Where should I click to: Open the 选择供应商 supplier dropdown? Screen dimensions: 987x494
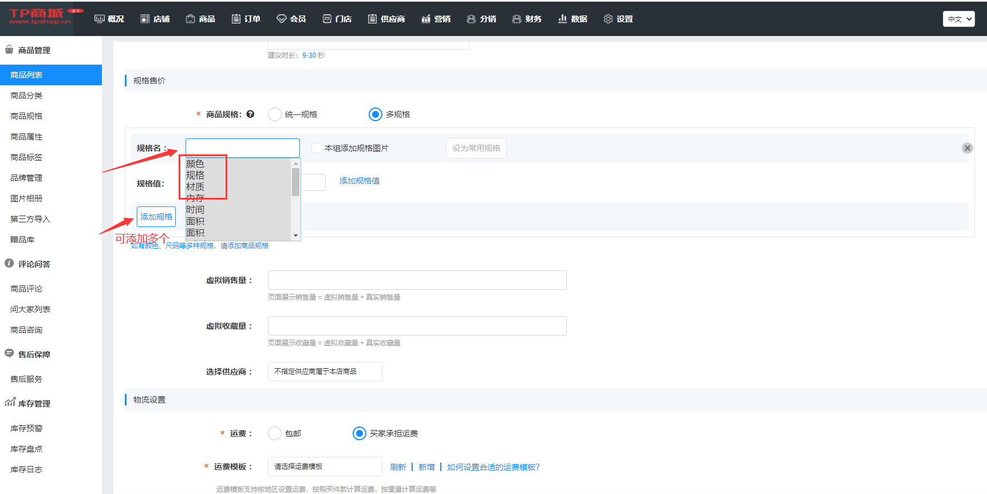[x=325, y=372]
